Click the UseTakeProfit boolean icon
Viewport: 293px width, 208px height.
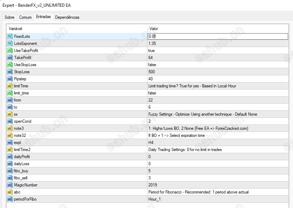[10, 51]
